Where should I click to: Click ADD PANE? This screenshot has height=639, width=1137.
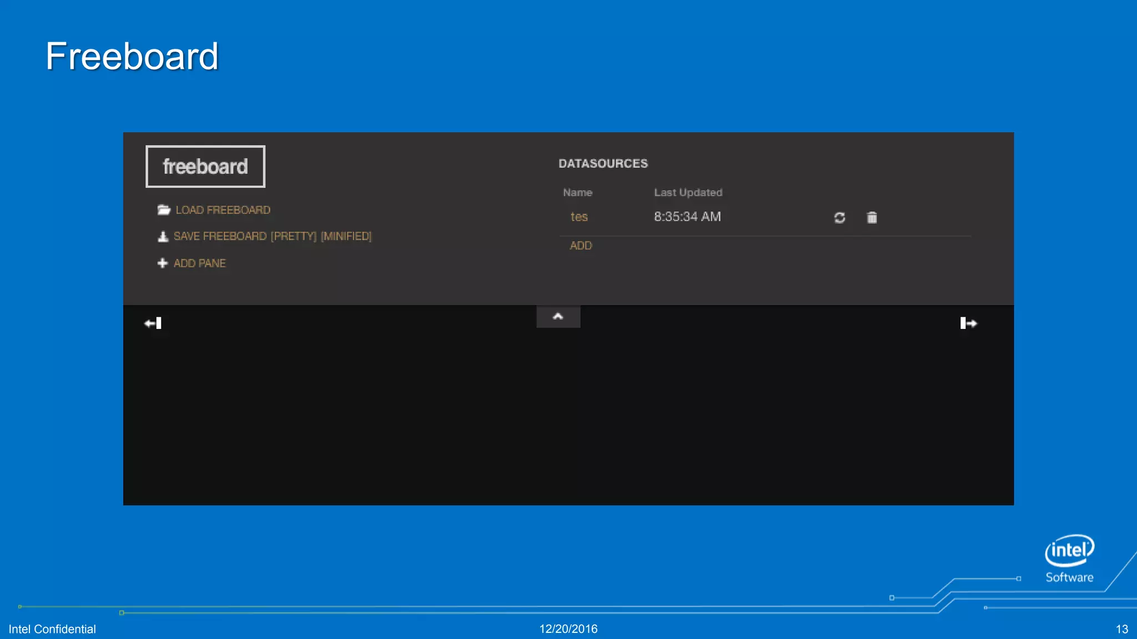pyautogui.click(x=200, y=263)
